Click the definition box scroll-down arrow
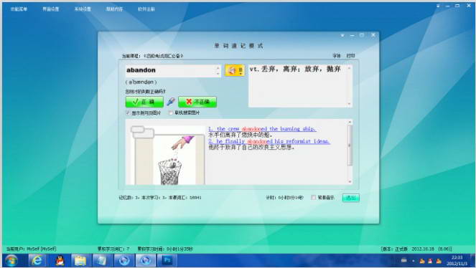This screenshot has width=476, height=268. click(x=349, y=104)
